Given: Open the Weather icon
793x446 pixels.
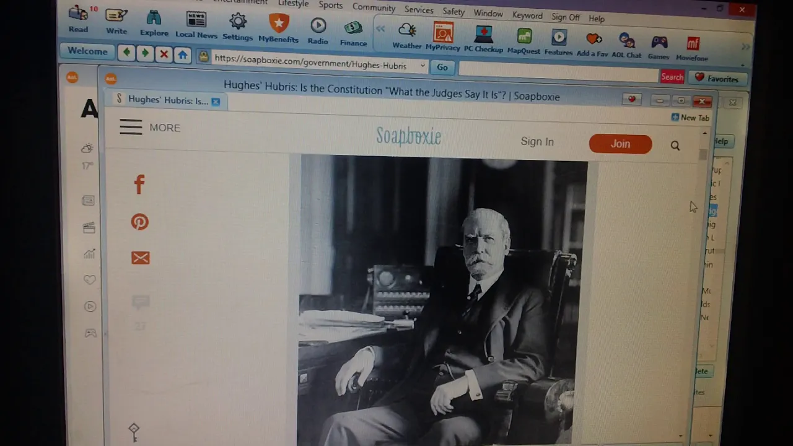Looking at the screenshot, I should [407, 35].
